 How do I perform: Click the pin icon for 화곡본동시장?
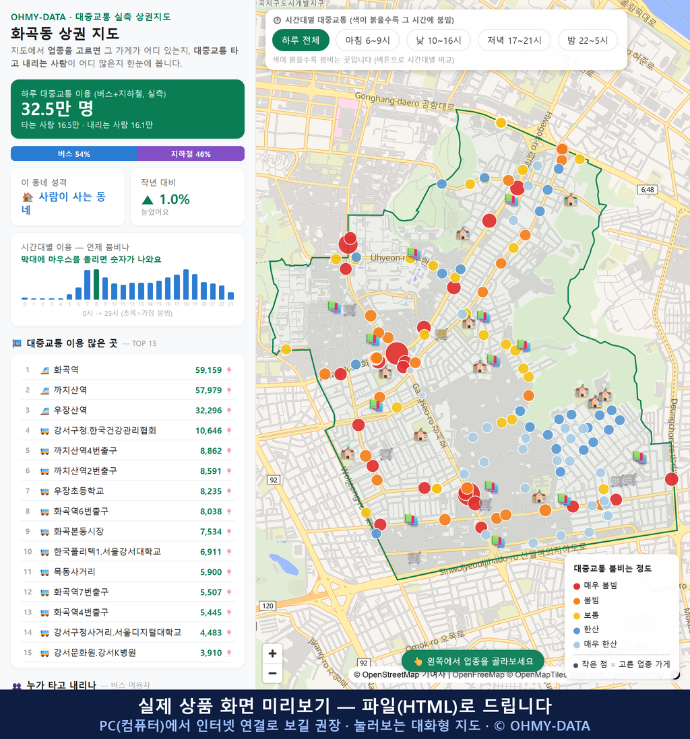[229, 532]
